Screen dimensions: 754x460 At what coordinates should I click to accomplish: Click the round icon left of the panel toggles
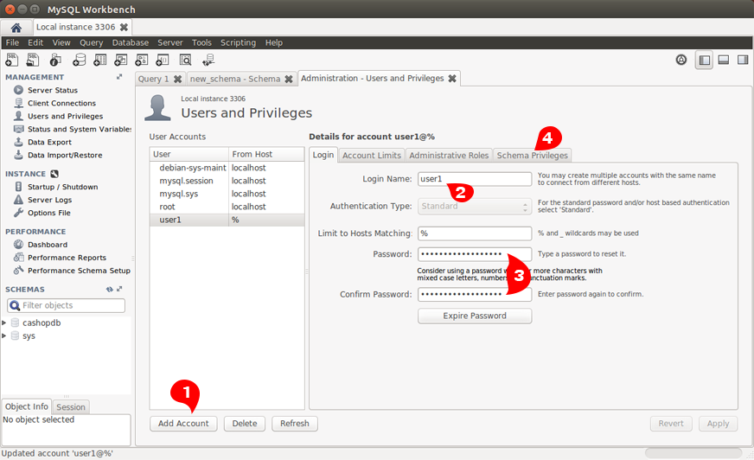pyautogui.click(x=681, y=60)
